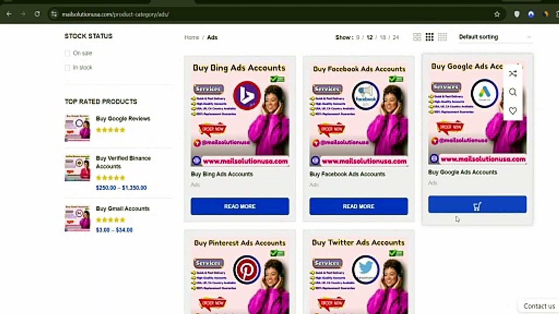
Task: Tick the On sale checkbox
Action: pyautogui.click(x=67, y=53)
